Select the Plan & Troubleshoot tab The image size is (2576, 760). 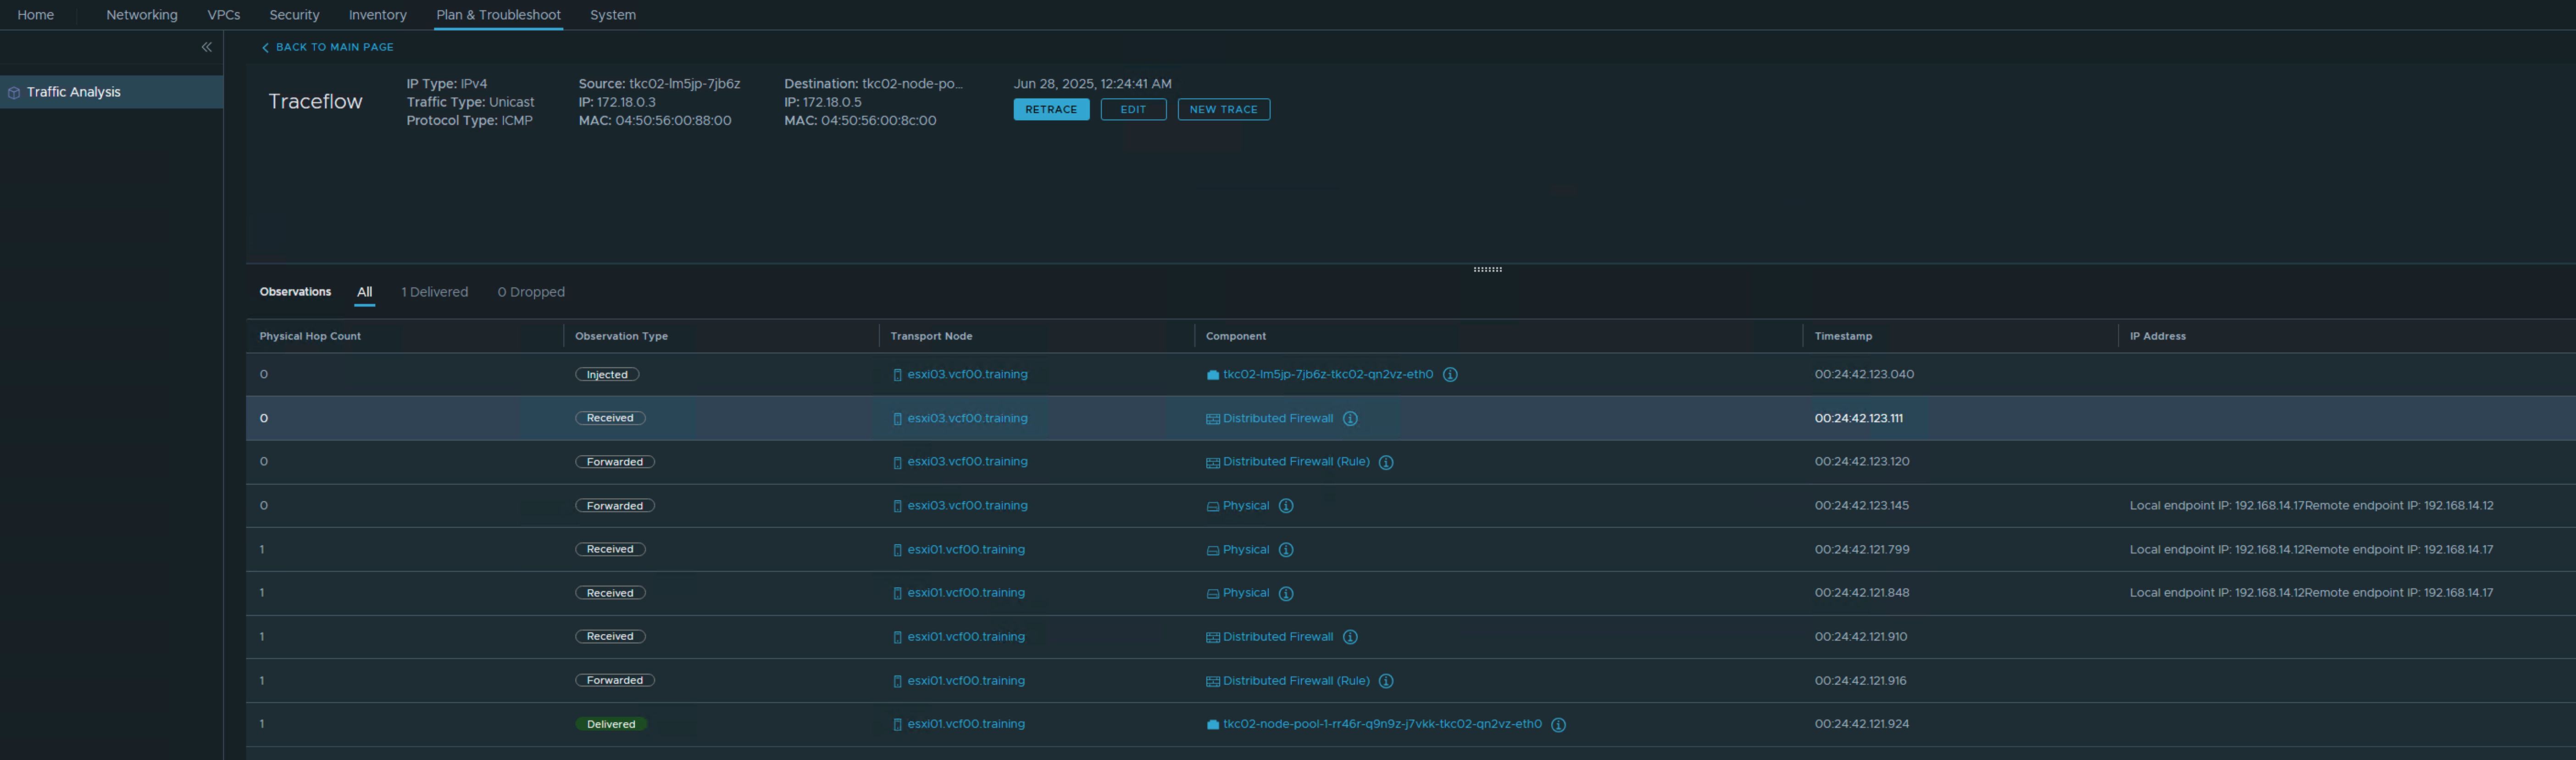[498, 15]
